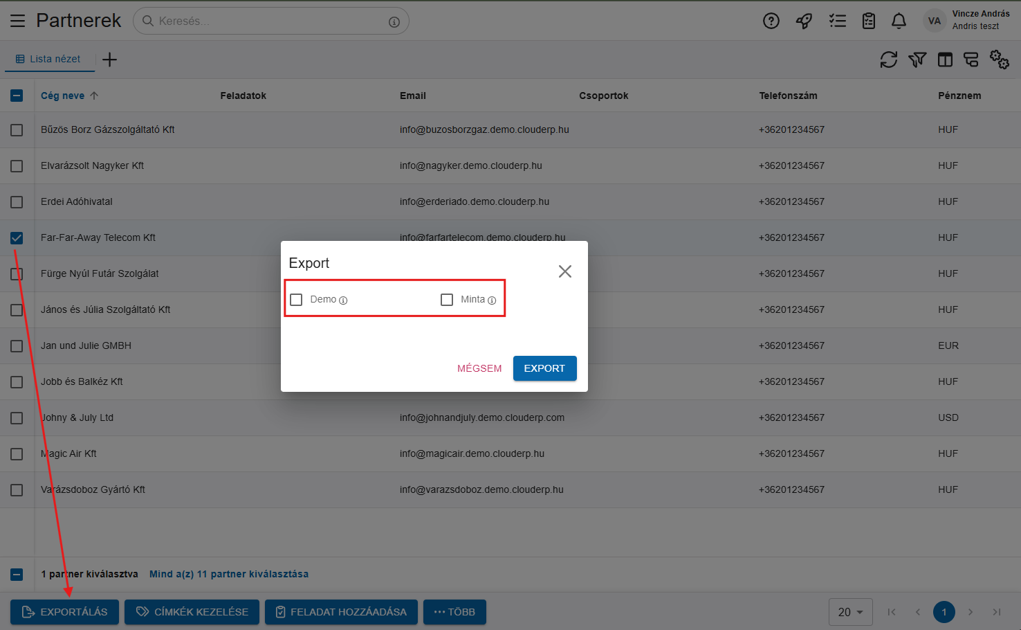Open the hamburger navigation menu
Viewport: 1021px width, 630px height.
click(x=17, y=21)
